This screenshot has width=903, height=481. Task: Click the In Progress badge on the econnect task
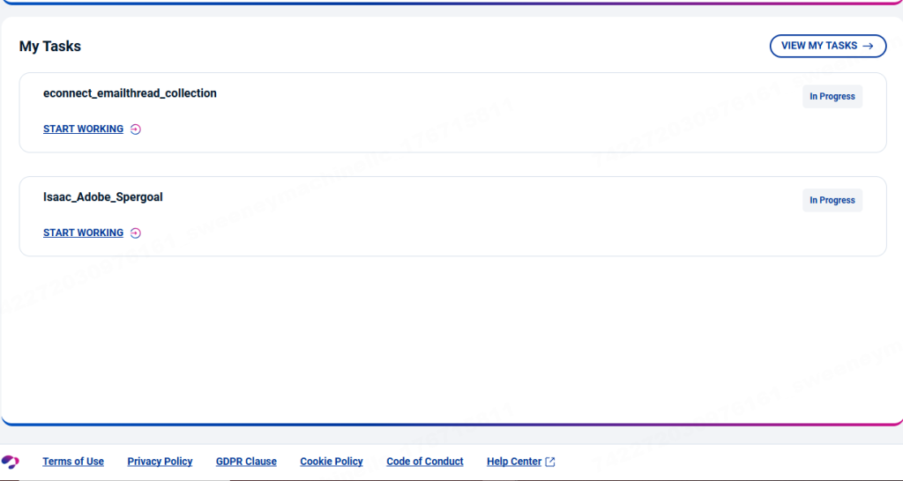click(x=832, y=97)
